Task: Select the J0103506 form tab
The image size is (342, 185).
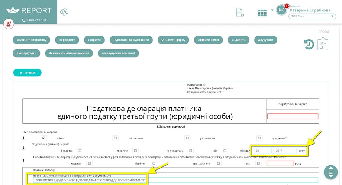Action: pos(28,73)
